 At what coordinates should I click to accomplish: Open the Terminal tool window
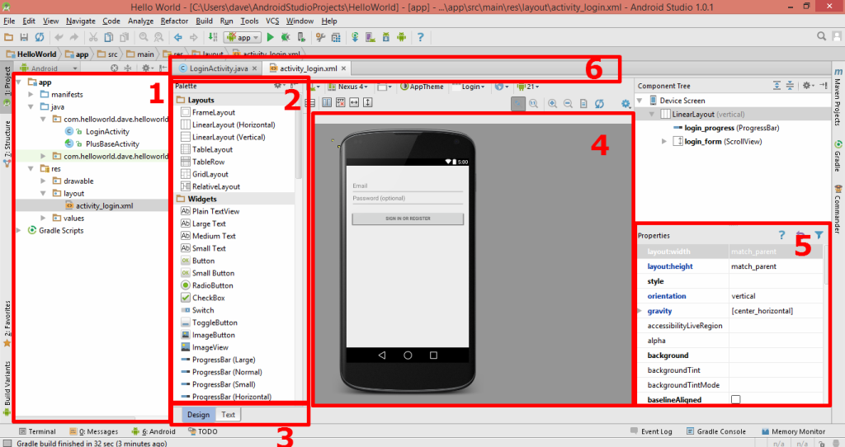[x=36, y=431]
